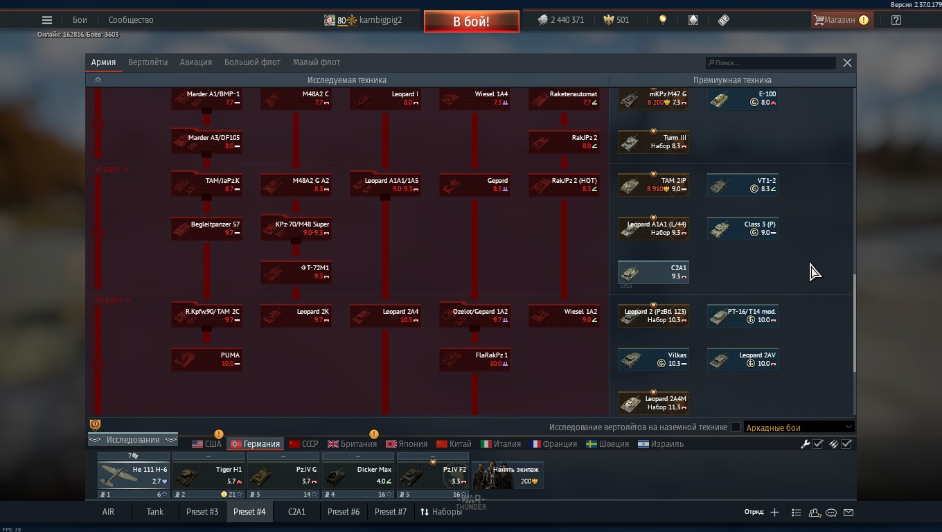942x532 pixels.
Task: Open the mail envelope icon
Action: [x=848, y=513]
